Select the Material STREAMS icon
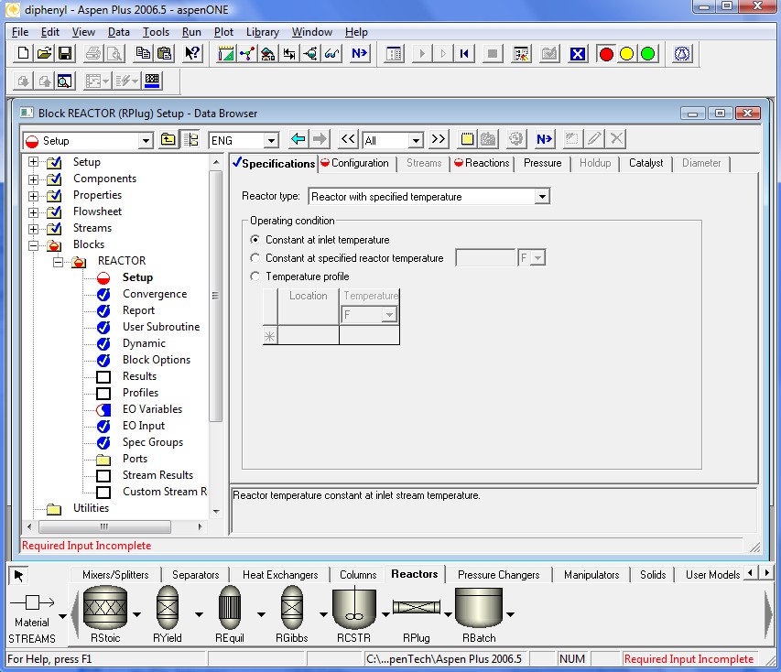This screenshot has width=781, height=672. tap(32, 603)
